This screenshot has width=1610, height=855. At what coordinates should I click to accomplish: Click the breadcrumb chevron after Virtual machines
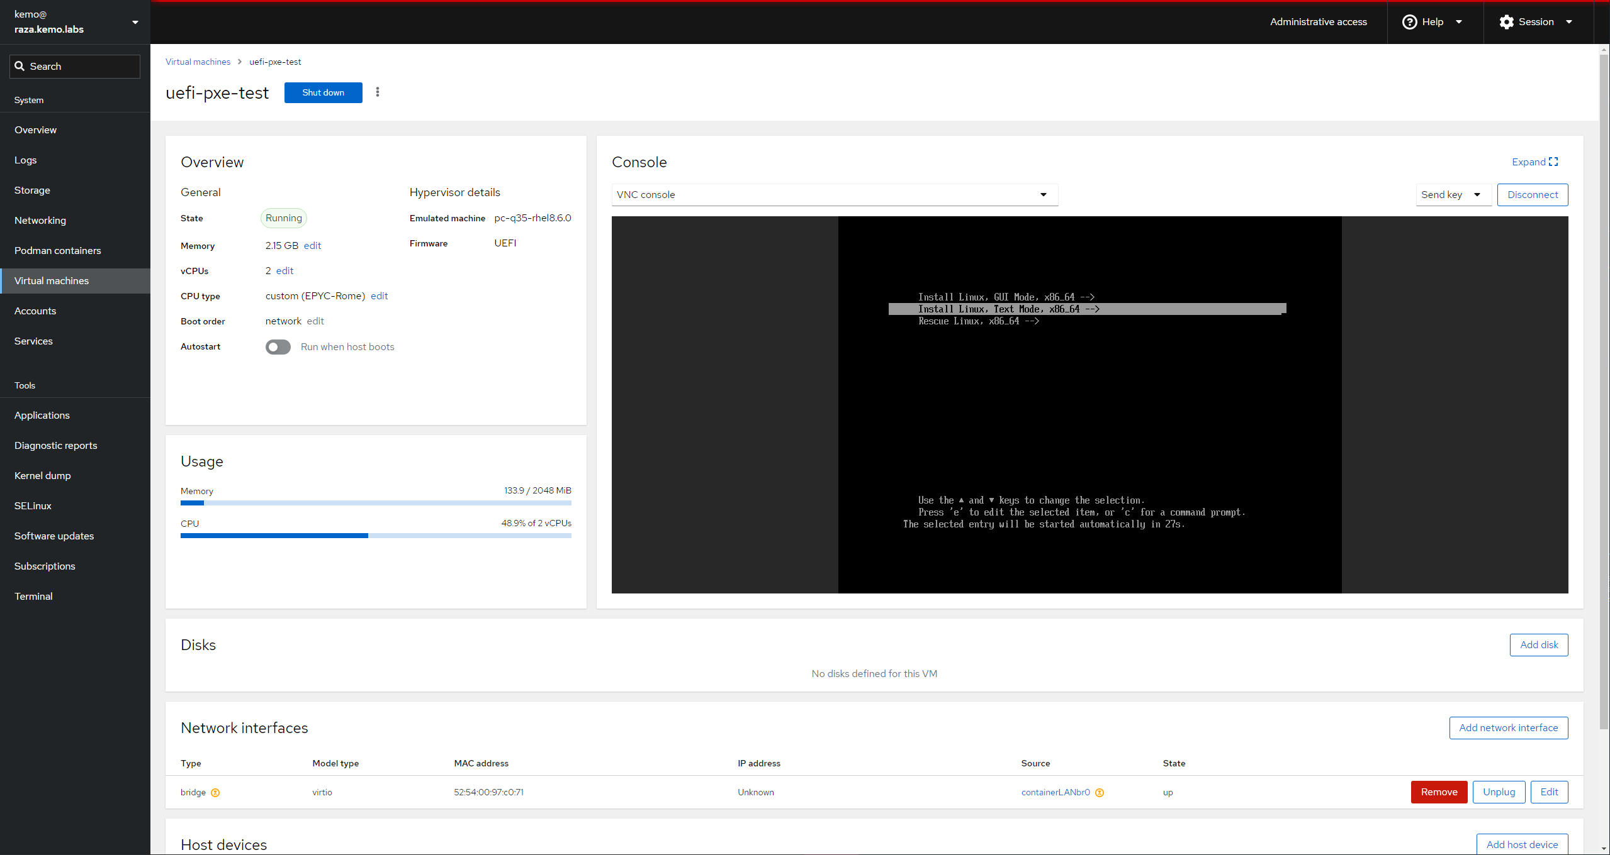[x=240, y=62]
